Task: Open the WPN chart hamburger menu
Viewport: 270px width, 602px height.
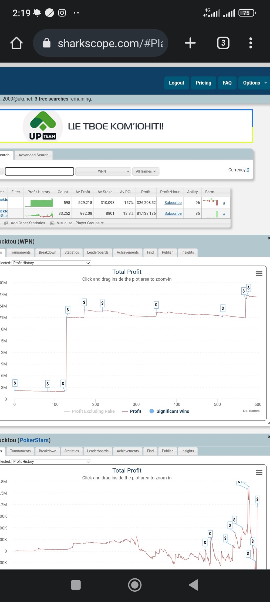Action: [259, 274]
